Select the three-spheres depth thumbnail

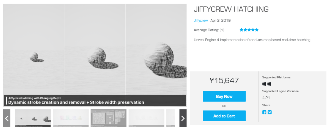point(33,118)
